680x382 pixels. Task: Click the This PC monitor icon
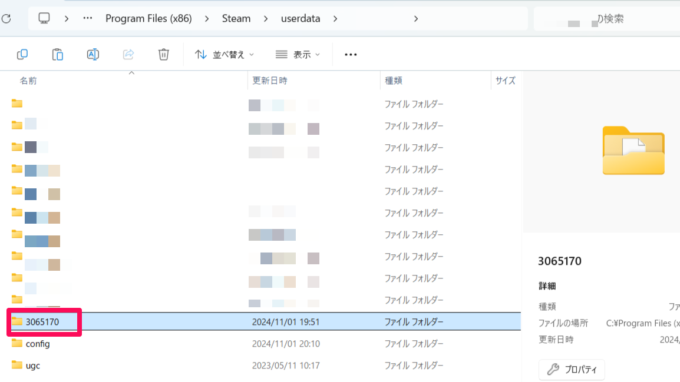tap(44, 18)
